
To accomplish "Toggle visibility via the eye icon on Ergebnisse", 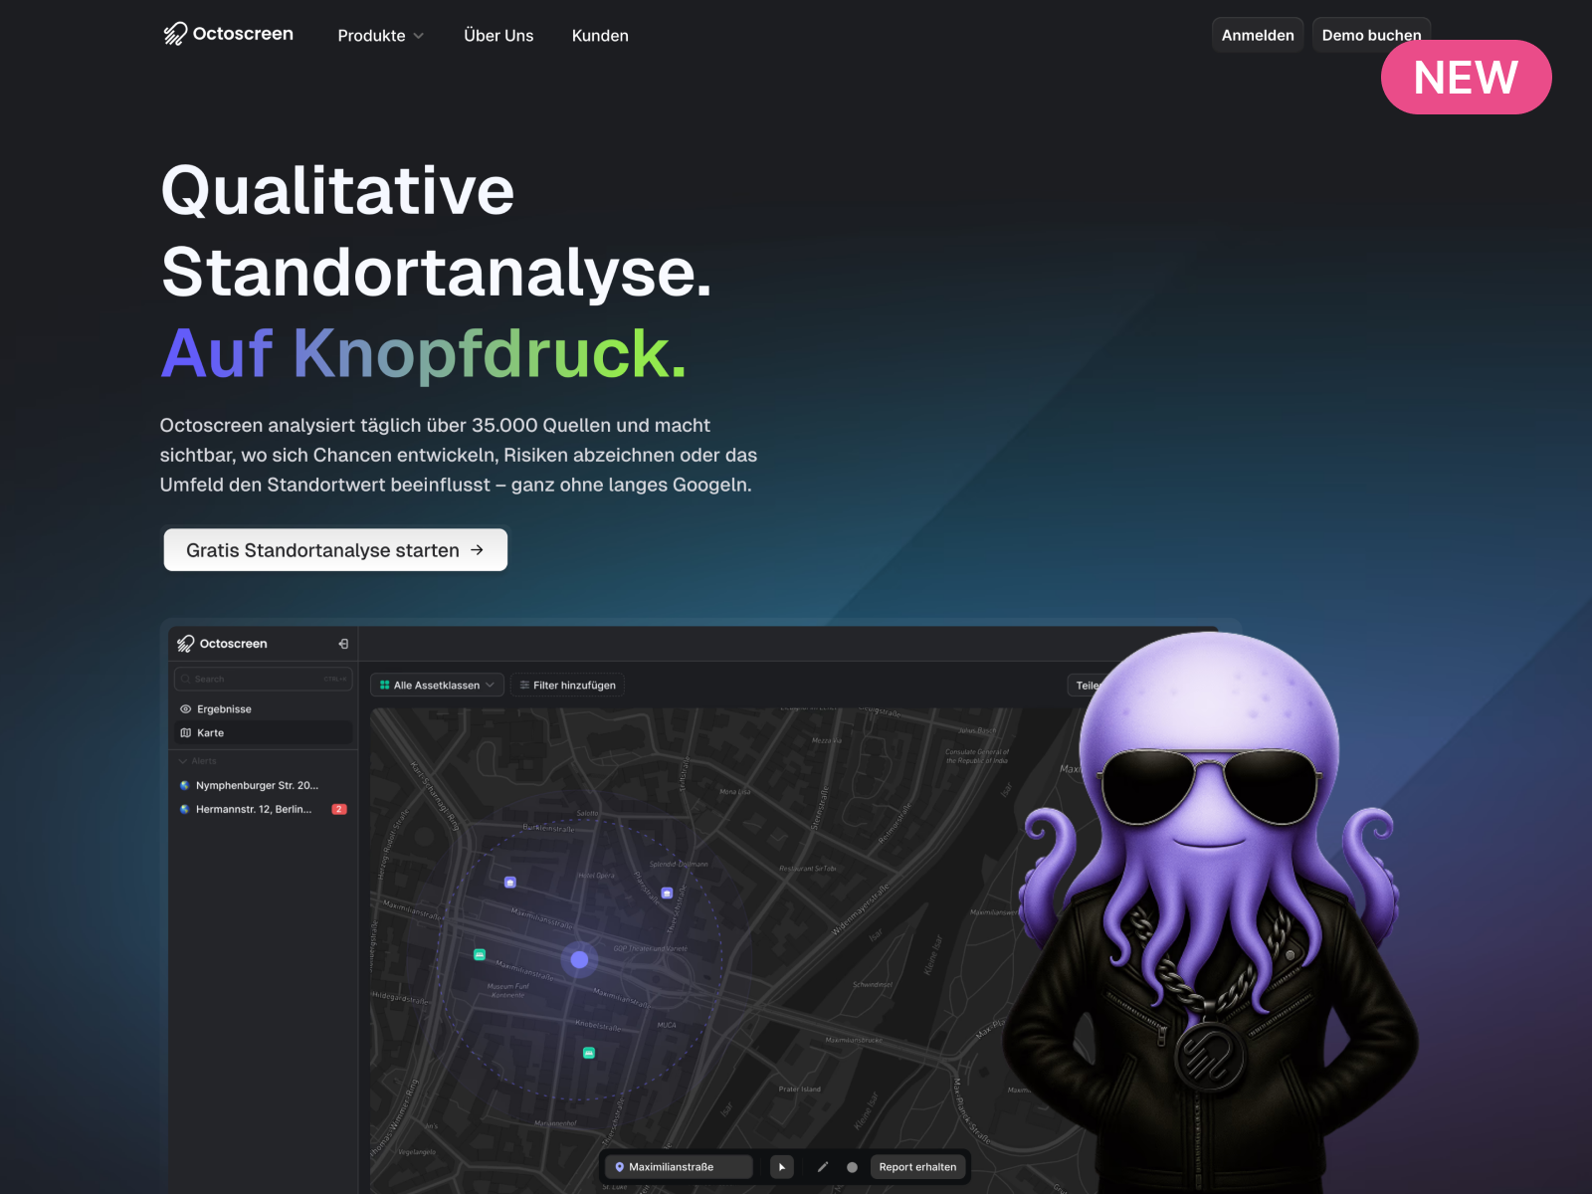I will click(x=185, y=708).
